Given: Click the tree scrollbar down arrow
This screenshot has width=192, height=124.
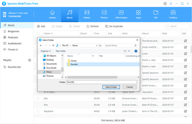Looking at the screenshot, I should [x=62, y=77].
